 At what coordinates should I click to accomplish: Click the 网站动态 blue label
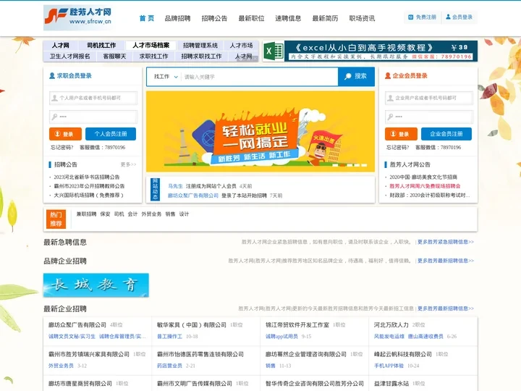155,189
